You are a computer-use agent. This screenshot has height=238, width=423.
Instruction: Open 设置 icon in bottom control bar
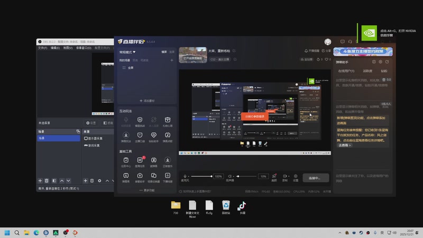tap(296, 176)
